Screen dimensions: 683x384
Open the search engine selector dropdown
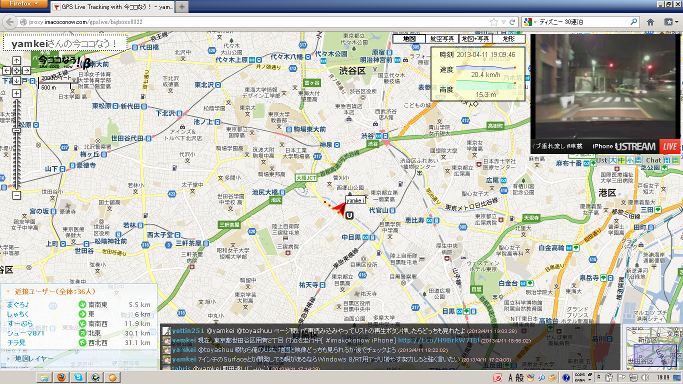click(529, 22)
